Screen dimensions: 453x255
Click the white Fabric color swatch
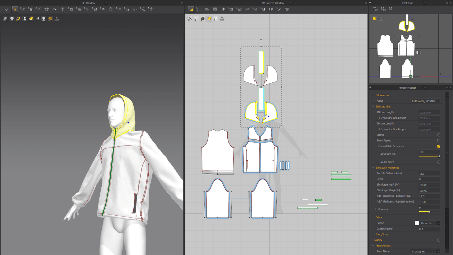click(x=417, y=223)
